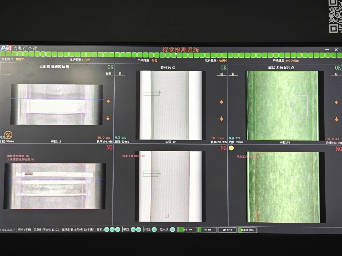Viewport: 342px width, 256px height.
Task: Click the up arrow in the 芯体污点 panel
Action: pos(221,102)
